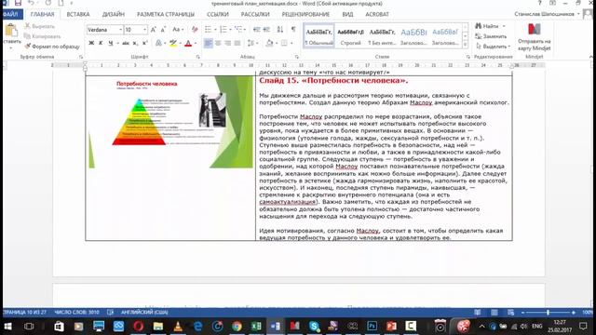Click the Undo arrow icon

pyautogui.click(x=31, y=3)
